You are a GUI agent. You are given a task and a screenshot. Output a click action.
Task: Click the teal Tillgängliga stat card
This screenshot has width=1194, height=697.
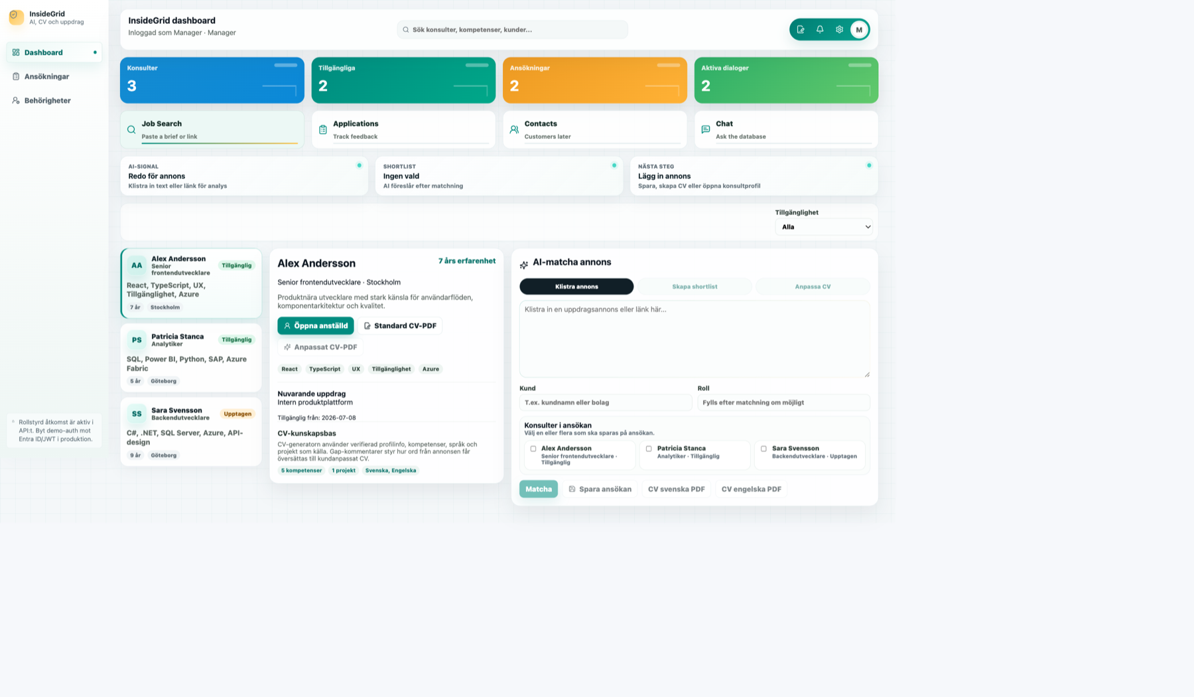pyautogui.click(x=403, y=80)
